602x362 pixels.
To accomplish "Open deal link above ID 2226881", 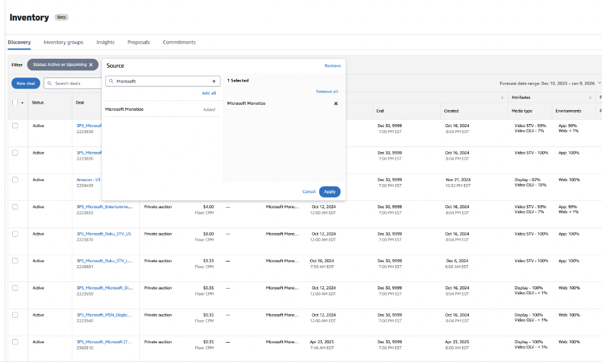I will 104,261.
